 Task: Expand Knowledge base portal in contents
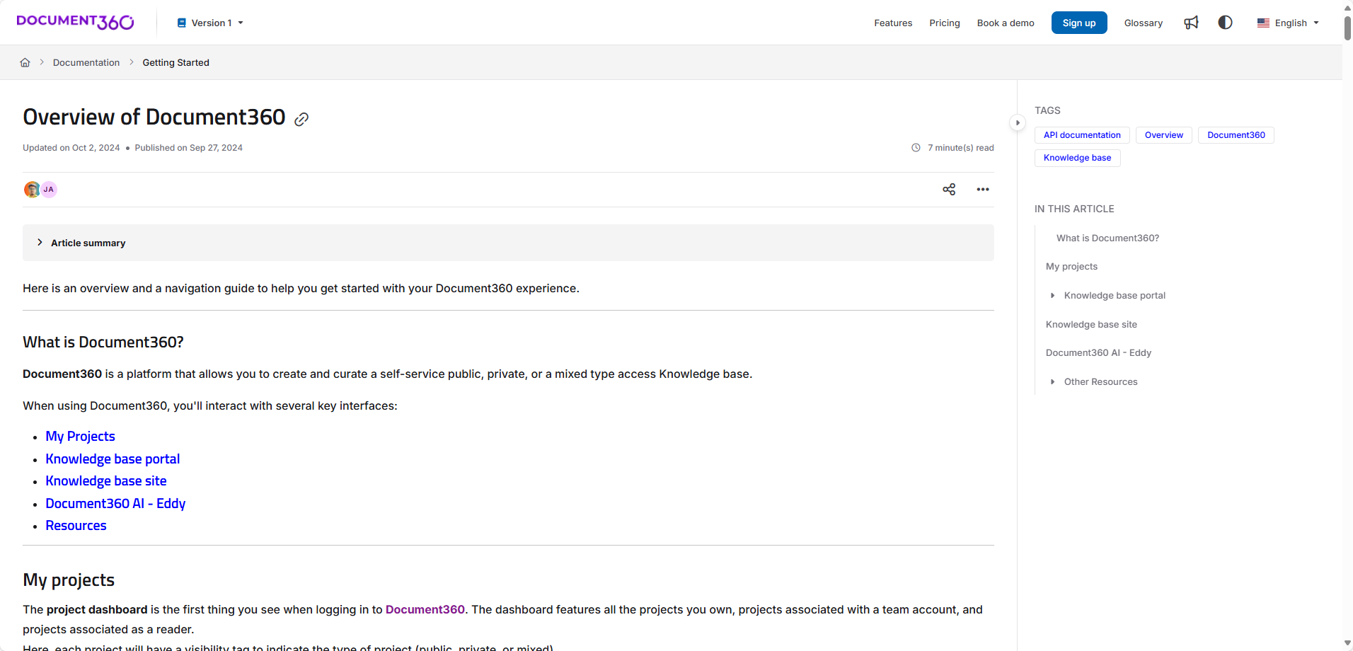pyautogui.click(x=1053, y=295)
